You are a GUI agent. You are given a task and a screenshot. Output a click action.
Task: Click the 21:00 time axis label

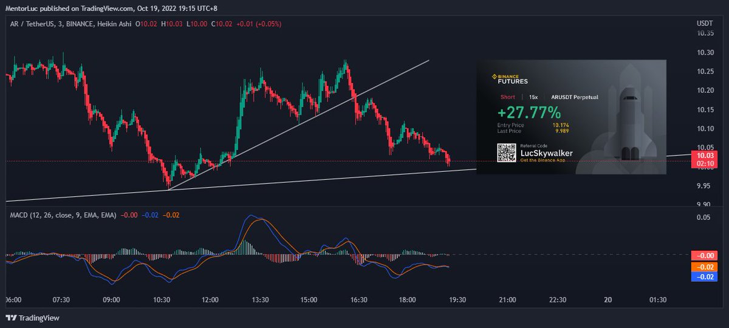click(x=507, y=299)
